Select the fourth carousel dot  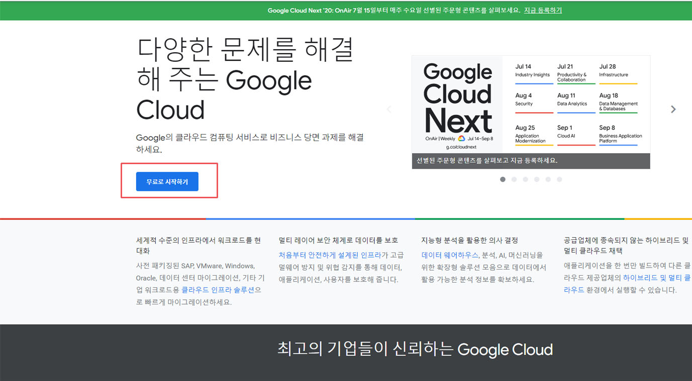coord(537,179)
